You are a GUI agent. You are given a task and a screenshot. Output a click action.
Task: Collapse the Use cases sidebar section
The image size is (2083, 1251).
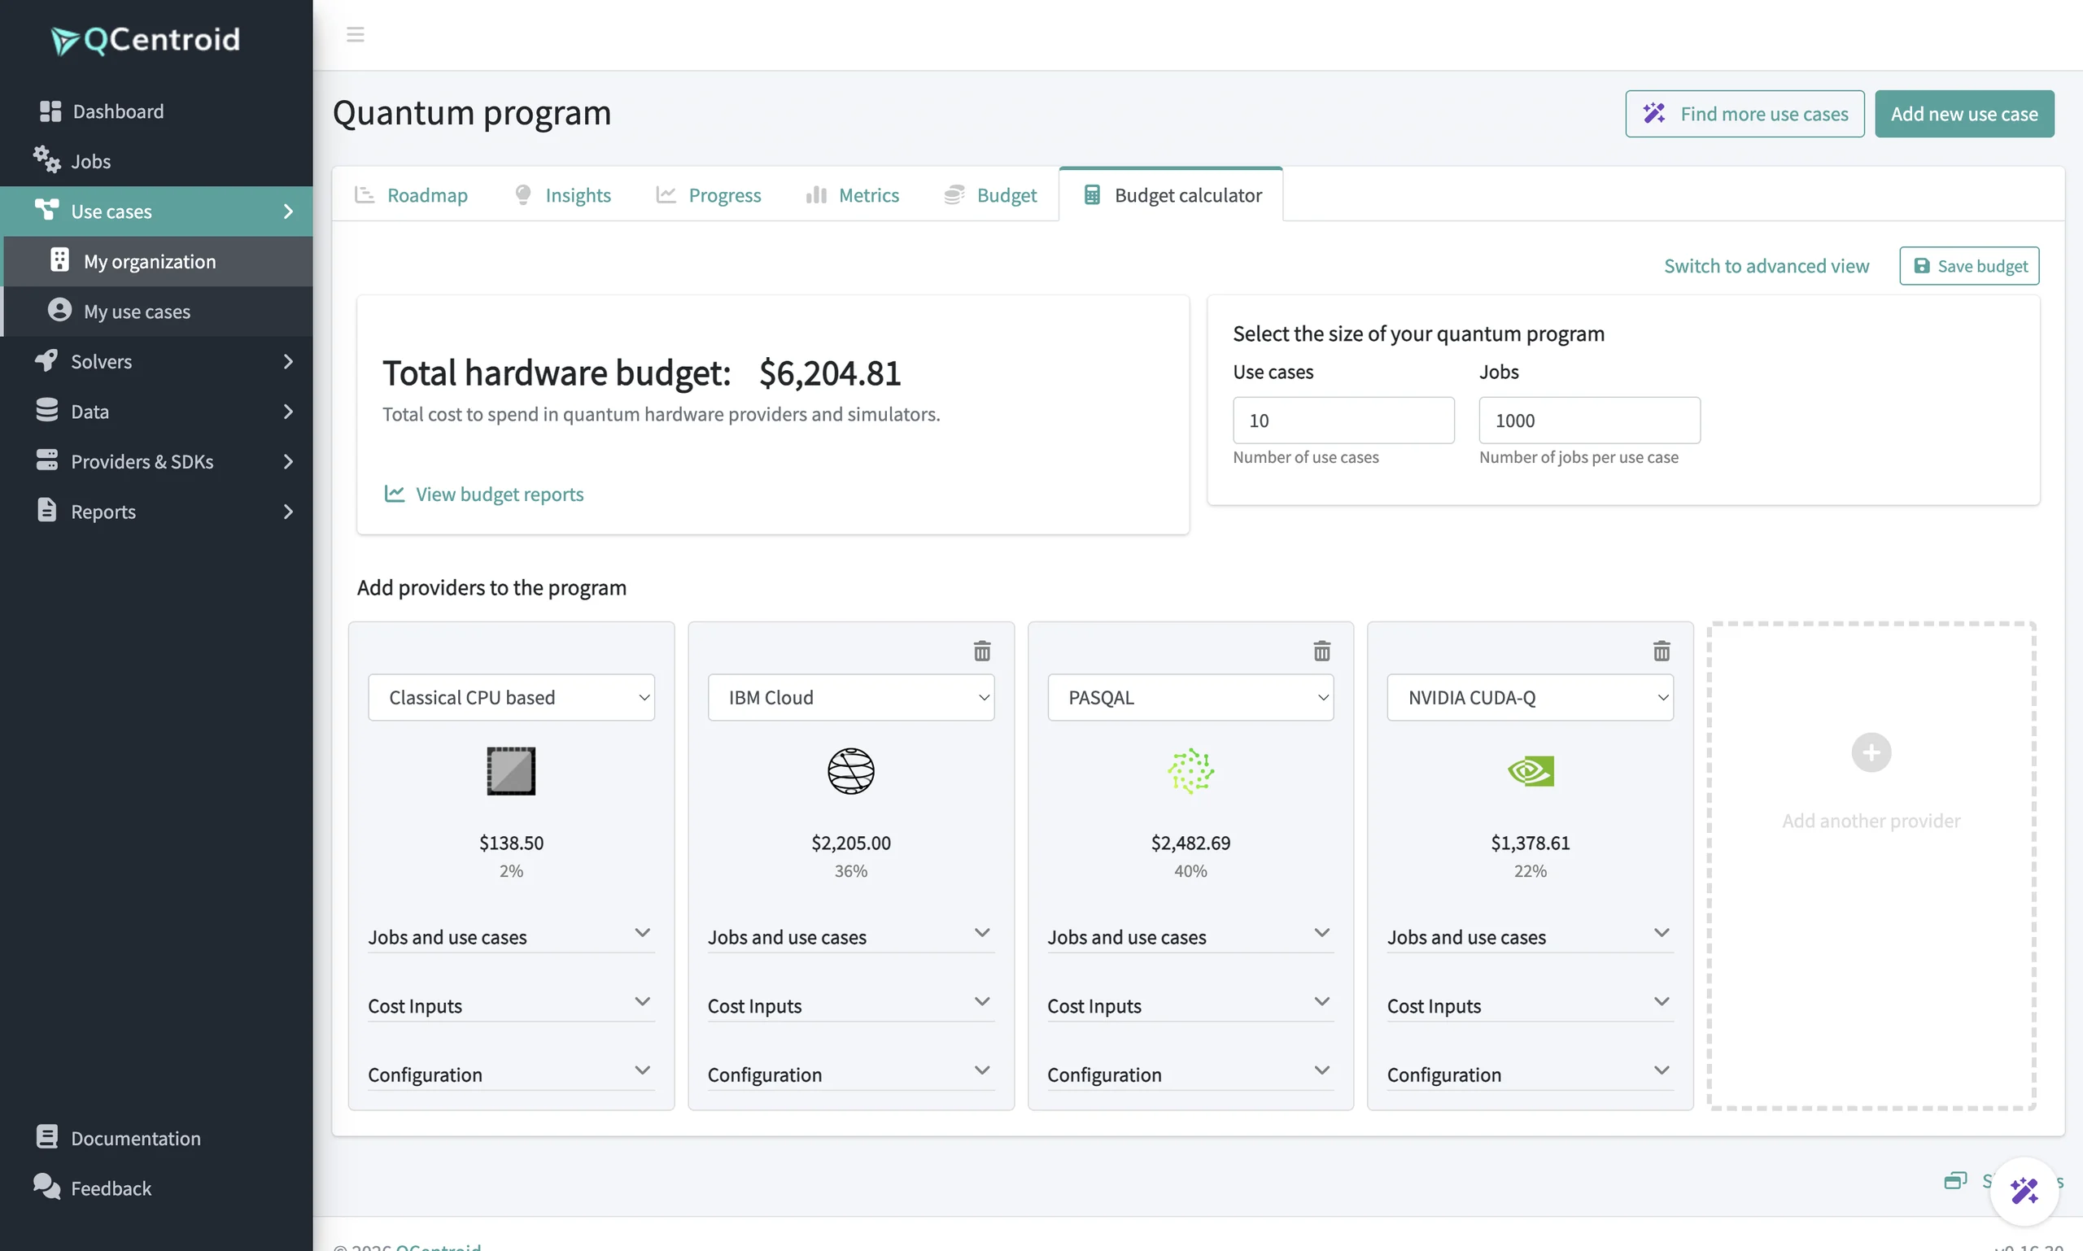[156, 211]
